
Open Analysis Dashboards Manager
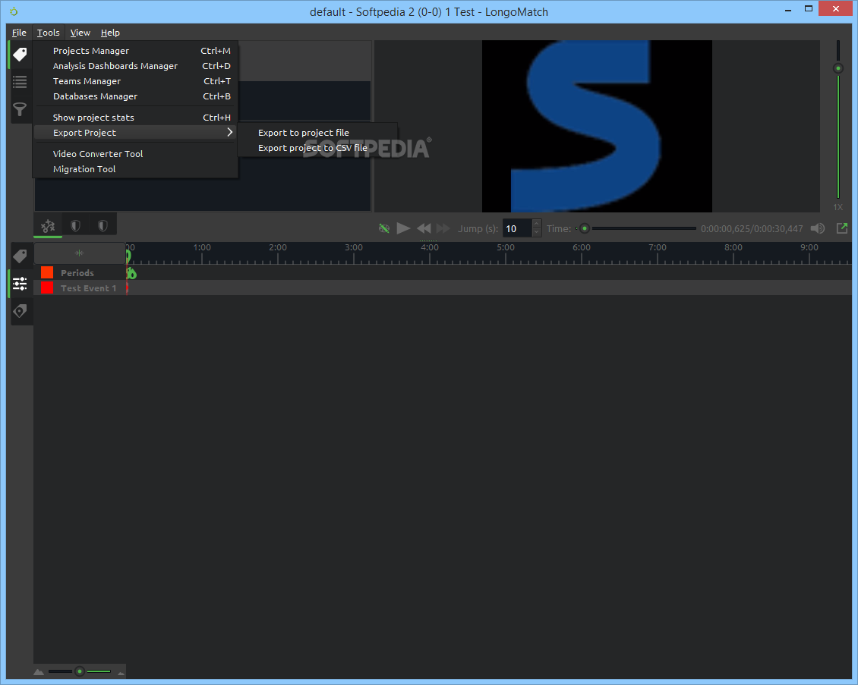point(135,66)
